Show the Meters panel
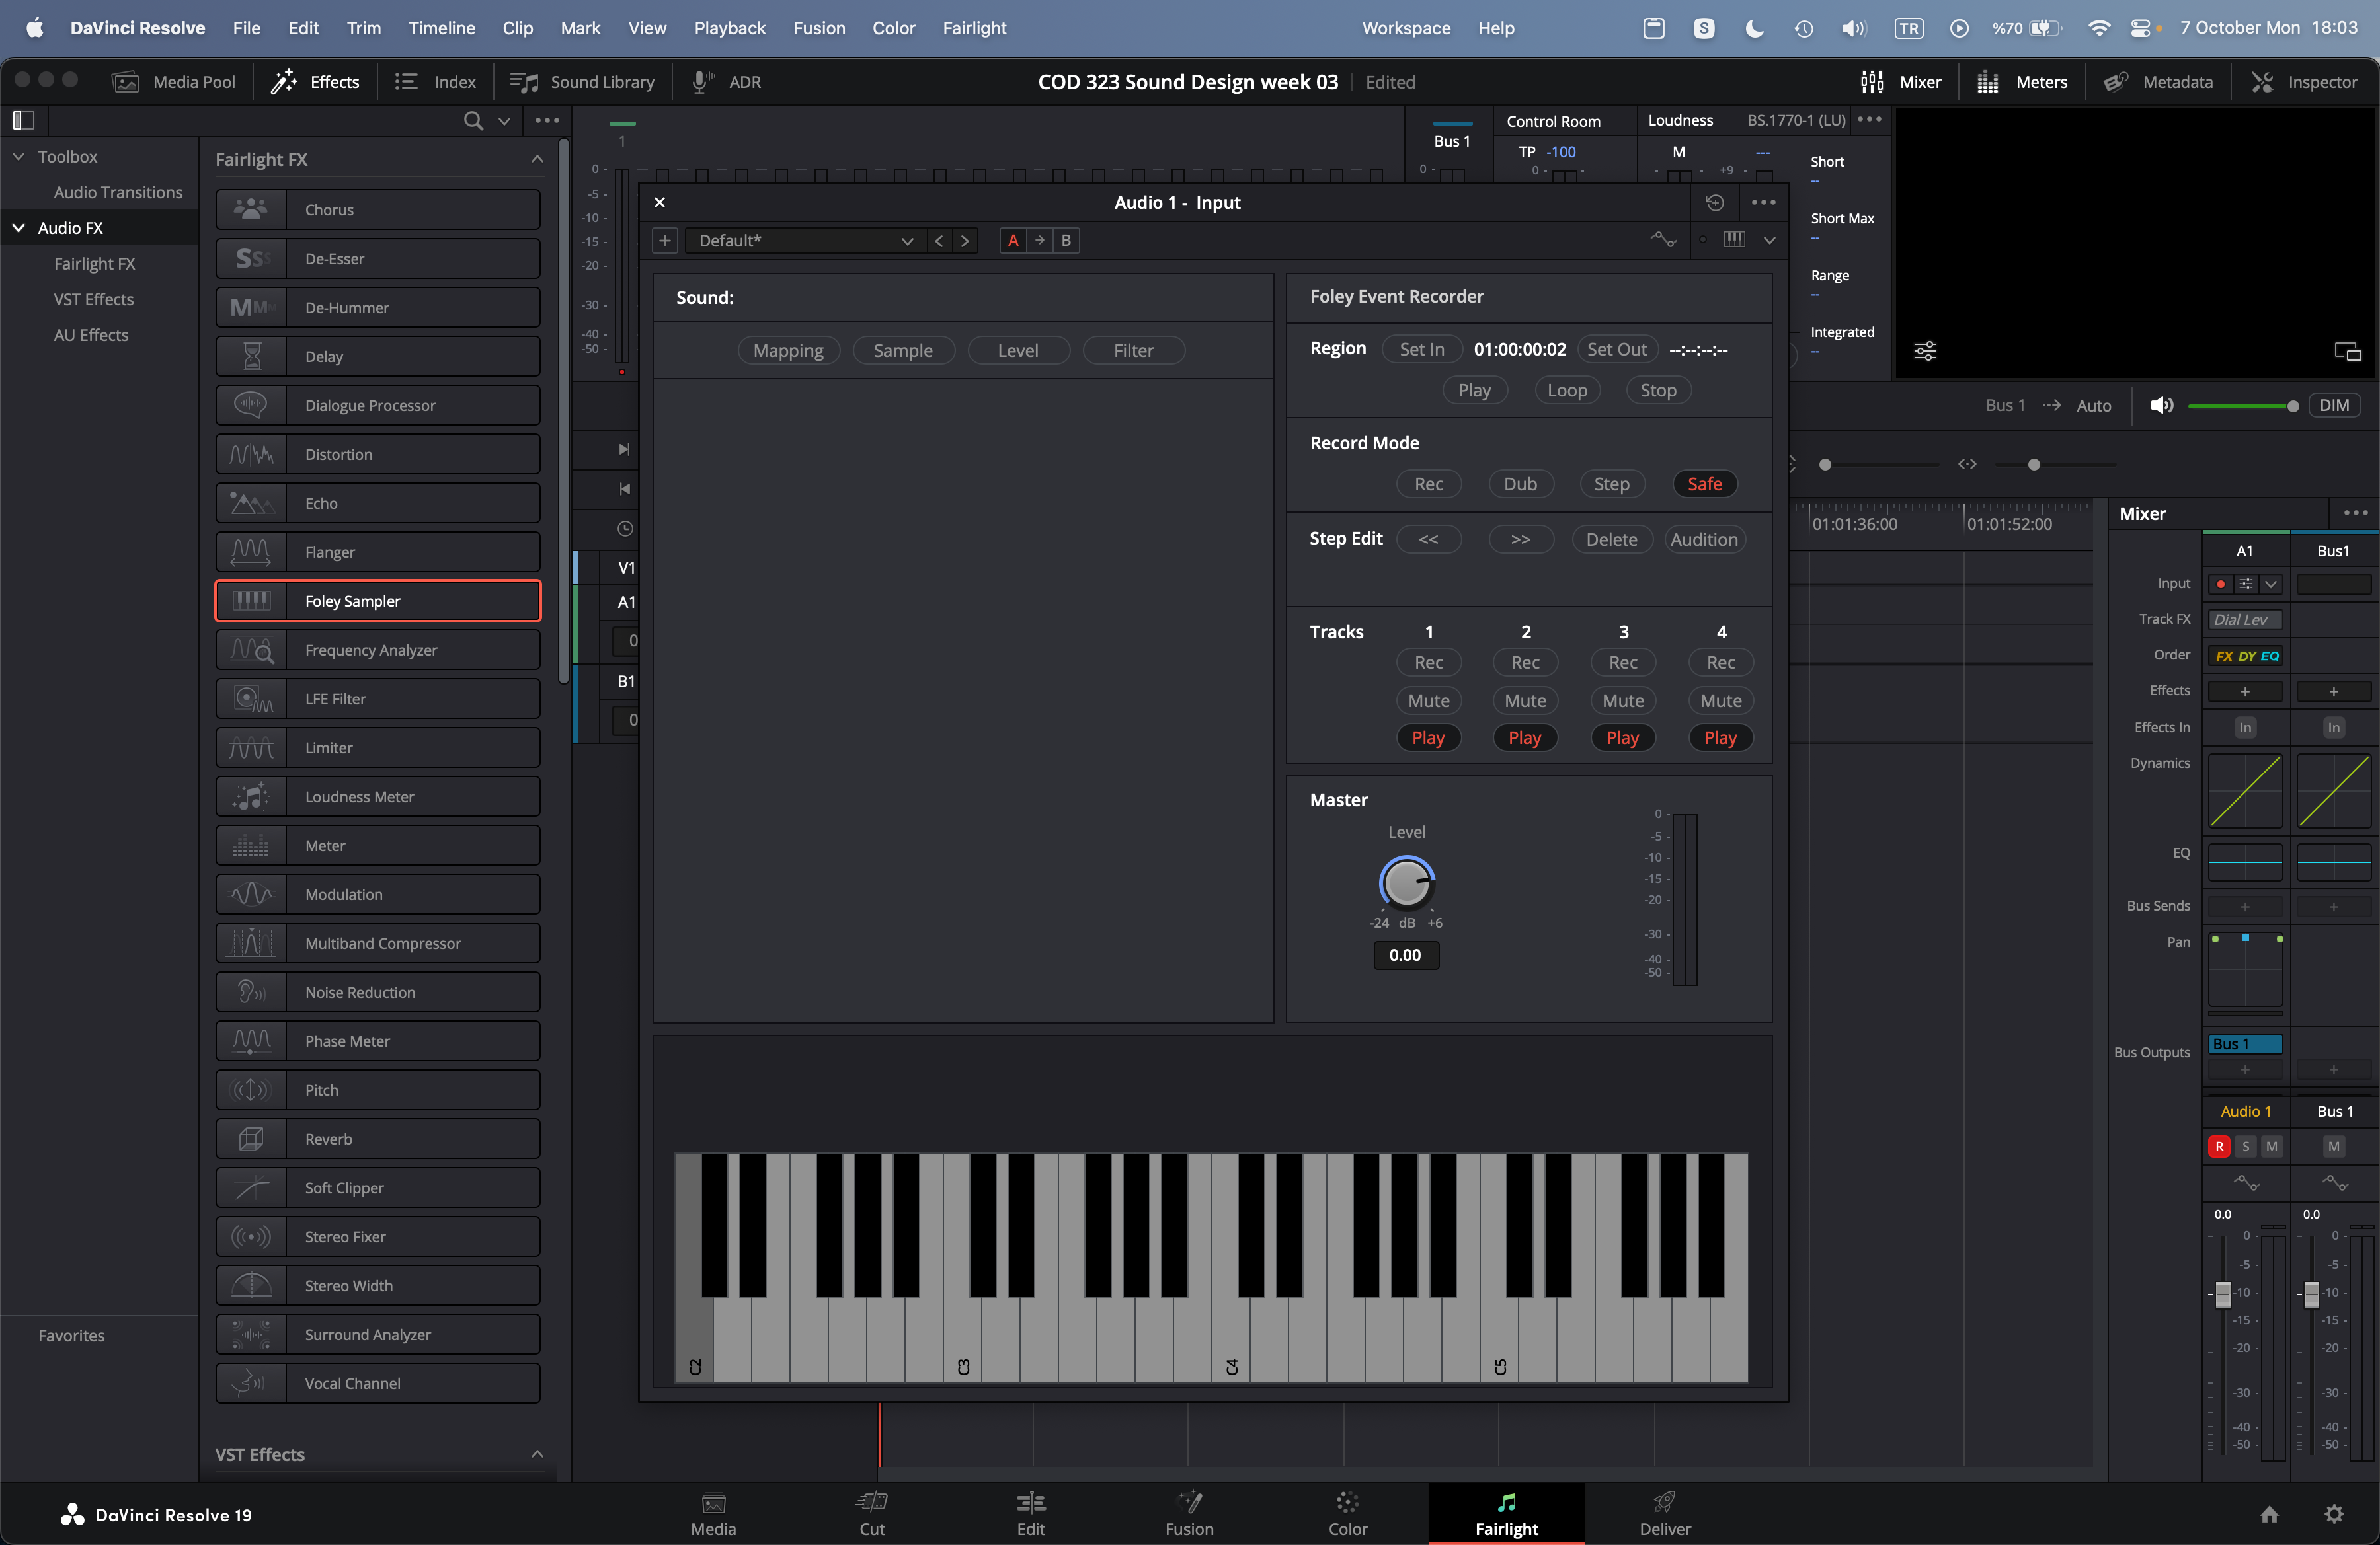 tap(2022, 82)
